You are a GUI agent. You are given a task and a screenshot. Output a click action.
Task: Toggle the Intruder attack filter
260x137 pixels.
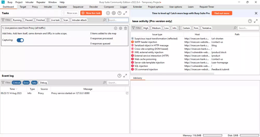[79, 20]
